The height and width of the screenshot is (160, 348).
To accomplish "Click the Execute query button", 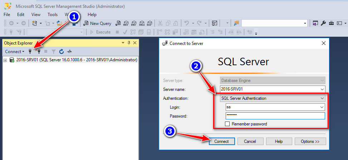I will point(100,32).
